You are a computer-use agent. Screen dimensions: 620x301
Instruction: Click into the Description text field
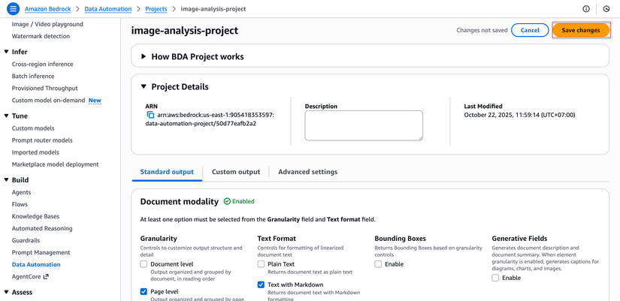(x=364, y=125)
